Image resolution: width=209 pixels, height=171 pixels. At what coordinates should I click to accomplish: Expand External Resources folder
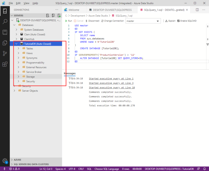point(18,67)
